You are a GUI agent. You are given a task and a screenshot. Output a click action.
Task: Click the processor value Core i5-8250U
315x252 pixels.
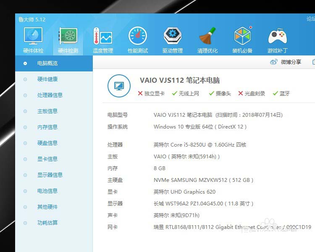[200, 144]
